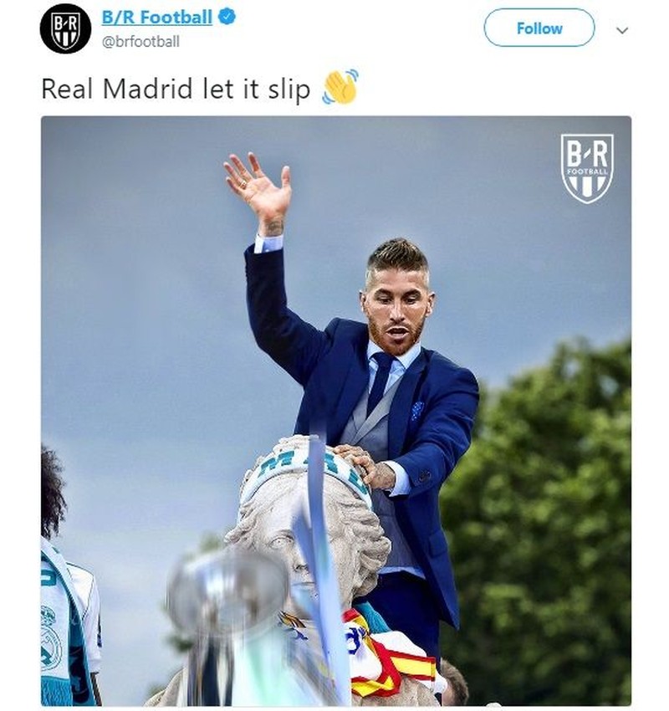Screen dimensions: 669x711
Task: Click the blue pocket square on suit
Action: [417, 410]
